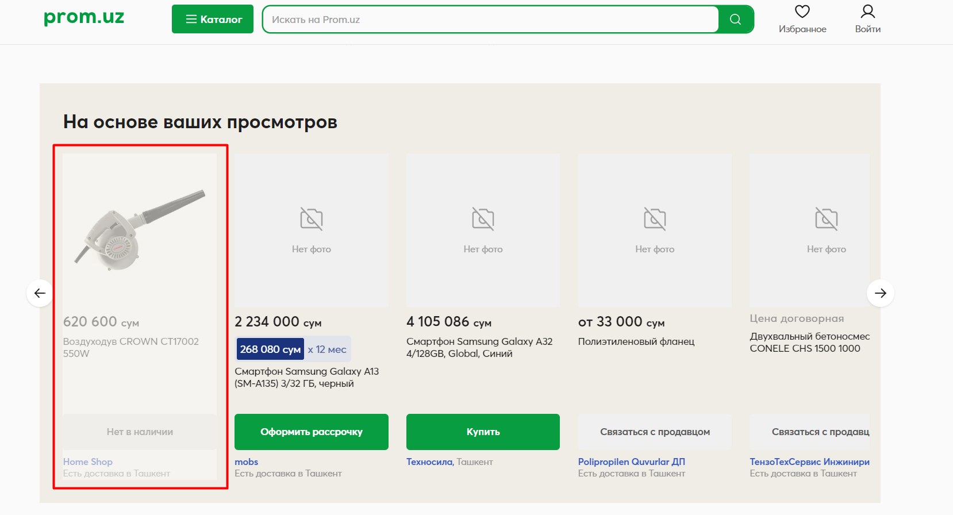Click the 620 600 сум price
Image resolution: width=953 pixels, height=515 pixels.
[x=101, y=322]
